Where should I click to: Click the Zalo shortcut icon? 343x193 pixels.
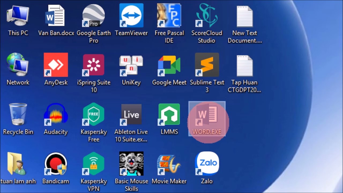point(207,168)
